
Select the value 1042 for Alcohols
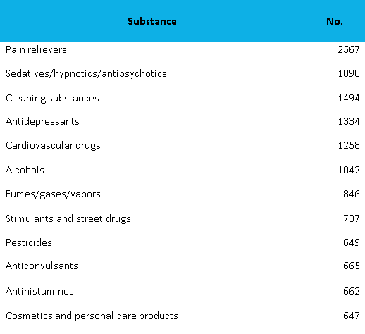[349, 170]
